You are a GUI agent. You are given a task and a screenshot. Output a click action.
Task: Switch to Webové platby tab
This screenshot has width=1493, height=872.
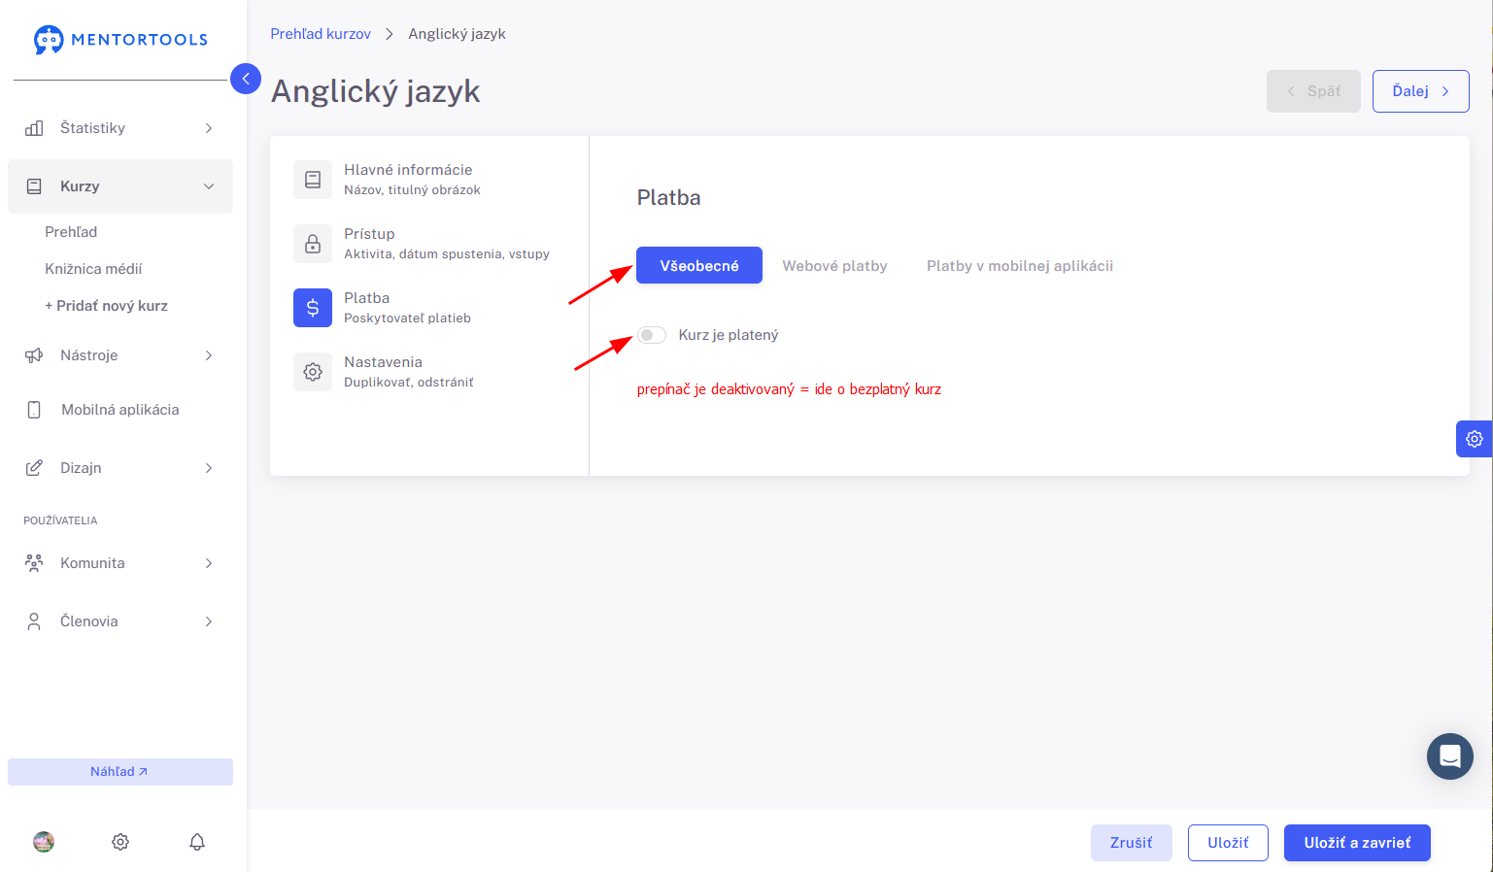(x=834, y=266)
